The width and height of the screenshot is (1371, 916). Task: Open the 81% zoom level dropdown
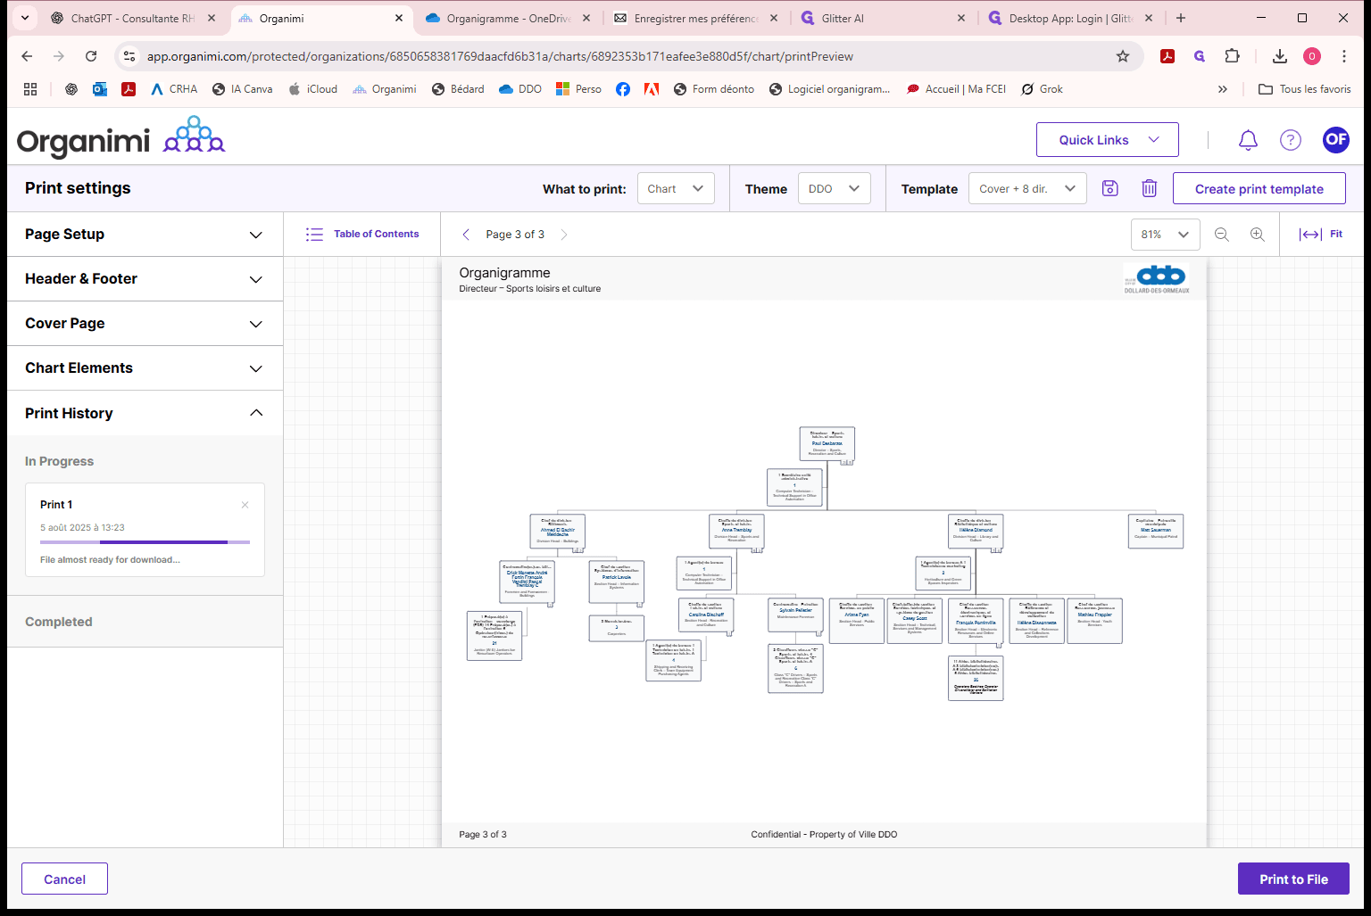pos(1165,235)
